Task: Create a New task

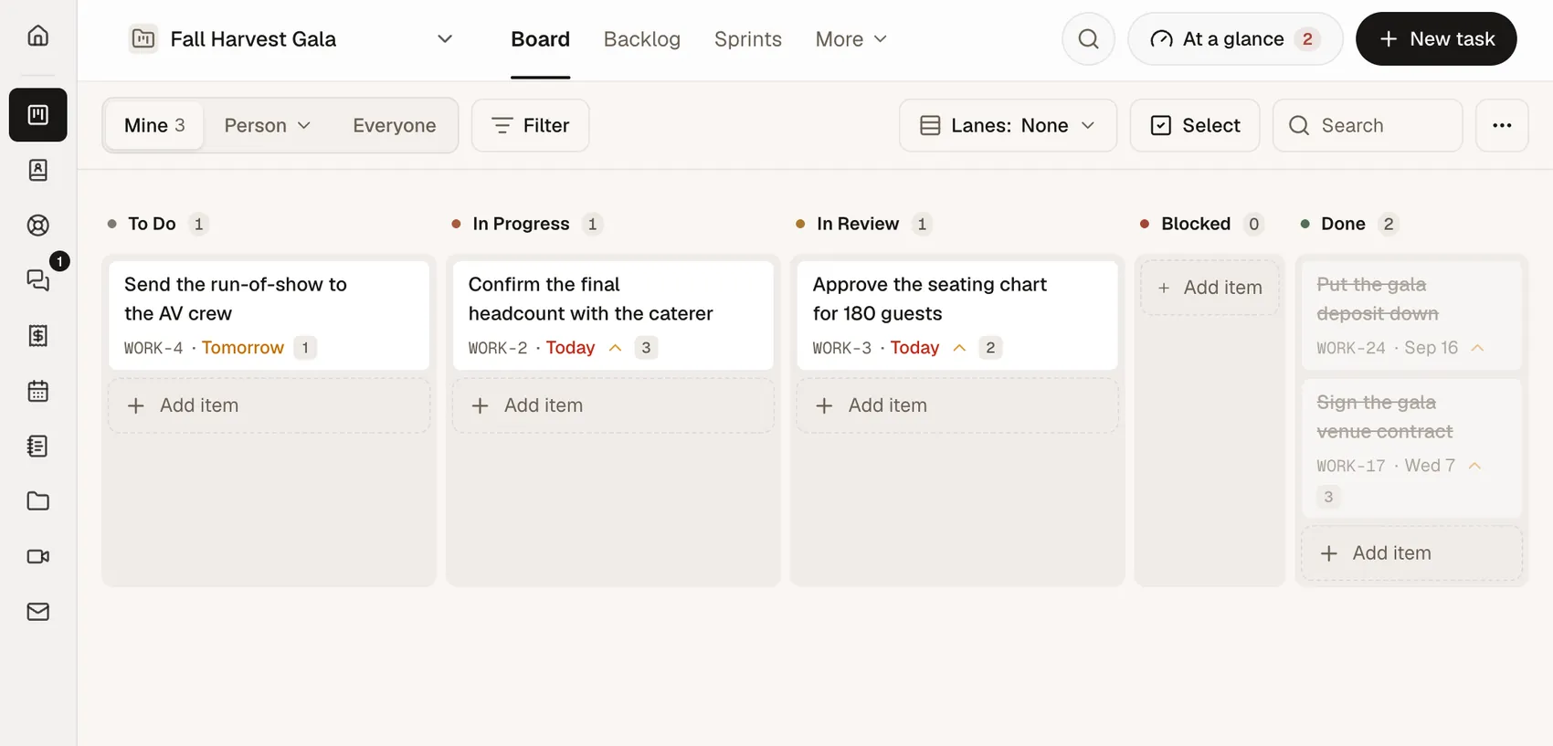Action: click(x=1436, y=38)
